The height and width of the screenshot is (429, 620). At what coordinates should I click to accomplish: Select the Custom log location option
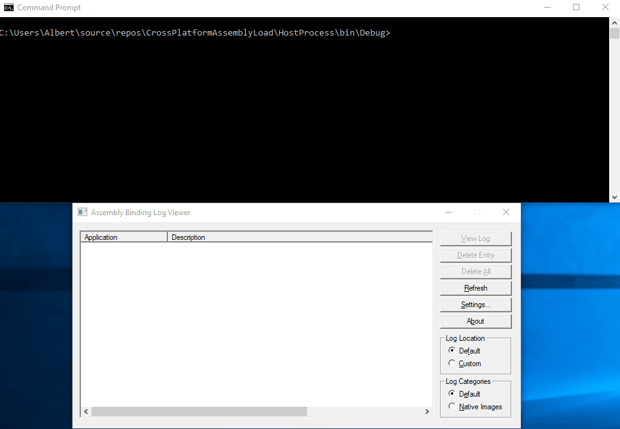pyautogui.click(x=452, y=364)
